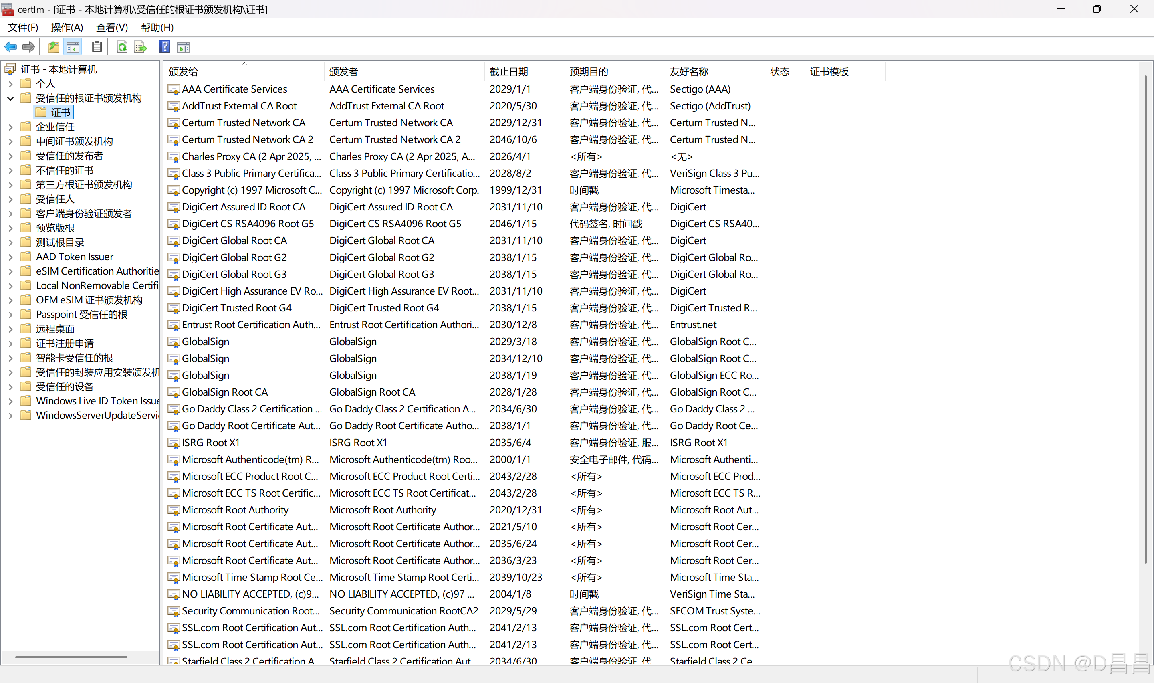Expand the 中间证书颁发机构 tree node
The width and height of the screenshot is (1154, 683).
click(10, 142)
